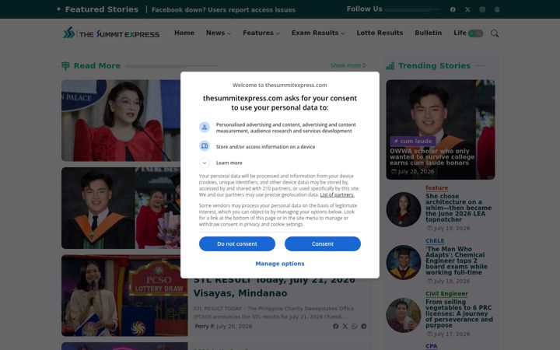560x350 pixels.
Task: Click the STL RESULT Today headline
Action: point(275,288)
